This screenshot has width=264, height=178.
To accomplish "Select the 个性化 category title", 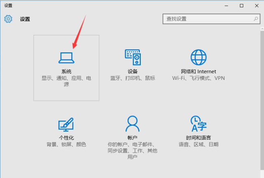I will [x=66, y=138].
